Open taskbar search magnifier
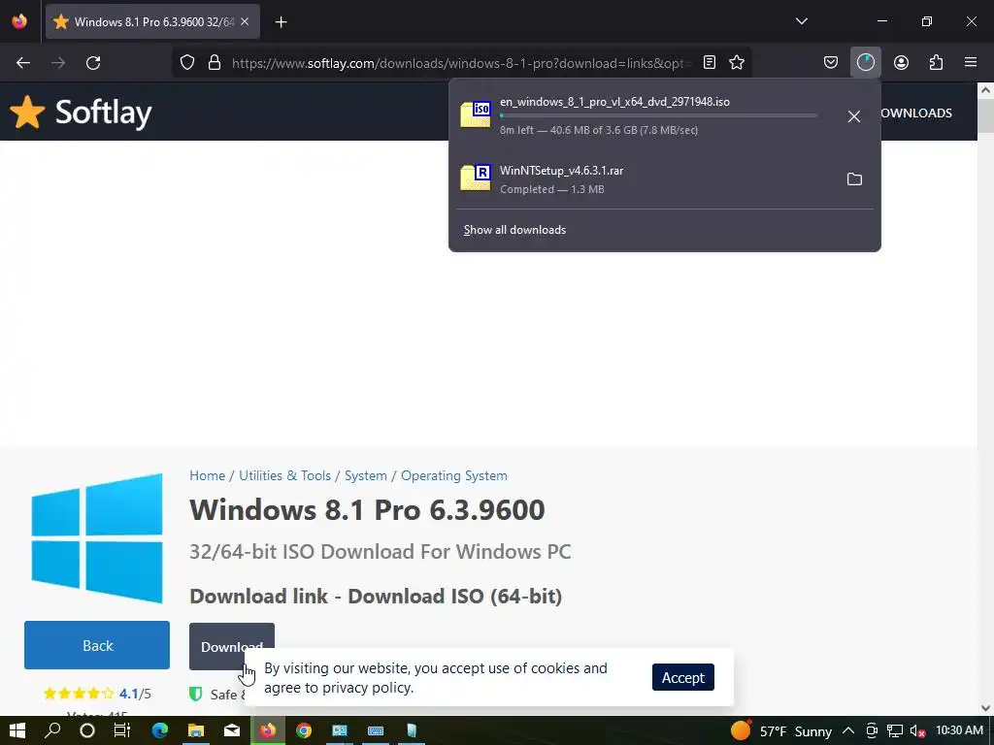This screenshot has width=994, height=745. 53,730
